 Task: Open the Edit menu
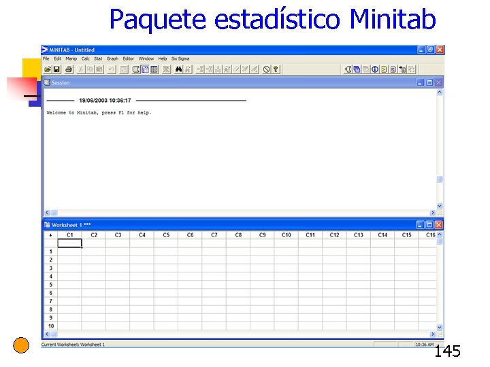coord(57,58)
